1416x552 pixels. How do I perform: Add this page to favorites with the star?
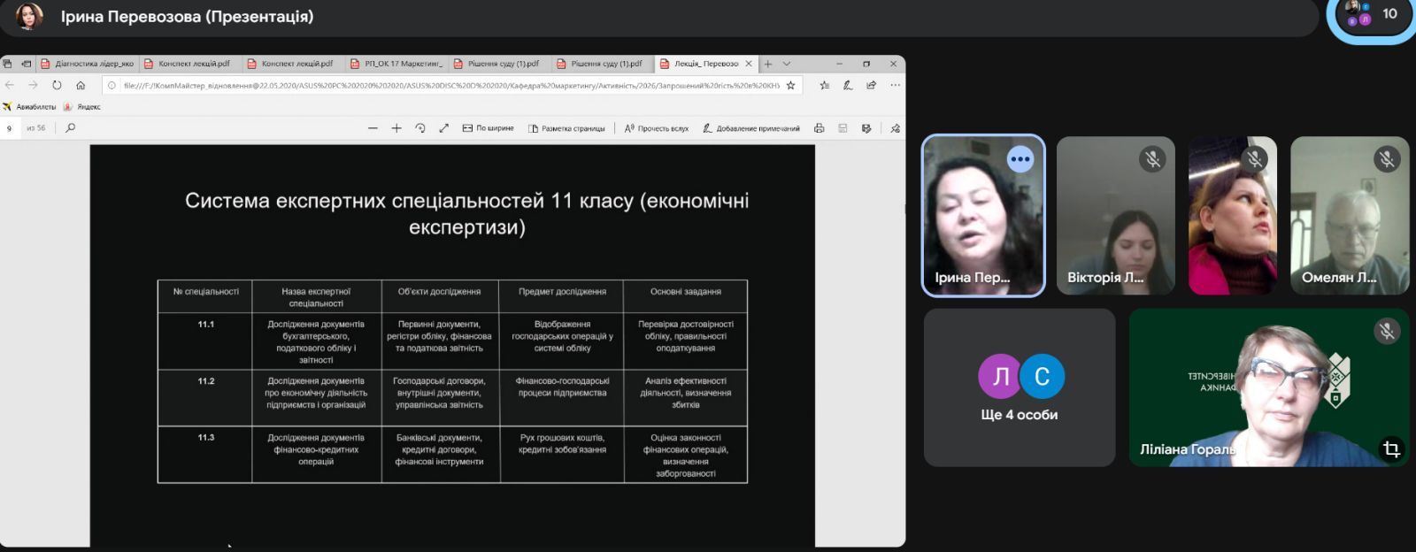(x=790, y=85)
